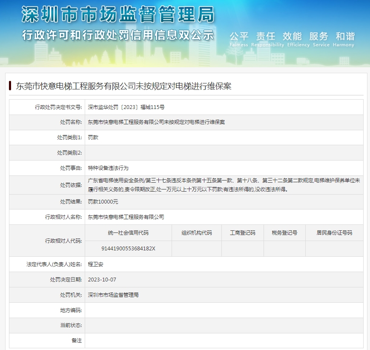Viewport: 370px width, 350px height.
Task: Click the large case heading above the table
Action: click(x=123, y=86)
